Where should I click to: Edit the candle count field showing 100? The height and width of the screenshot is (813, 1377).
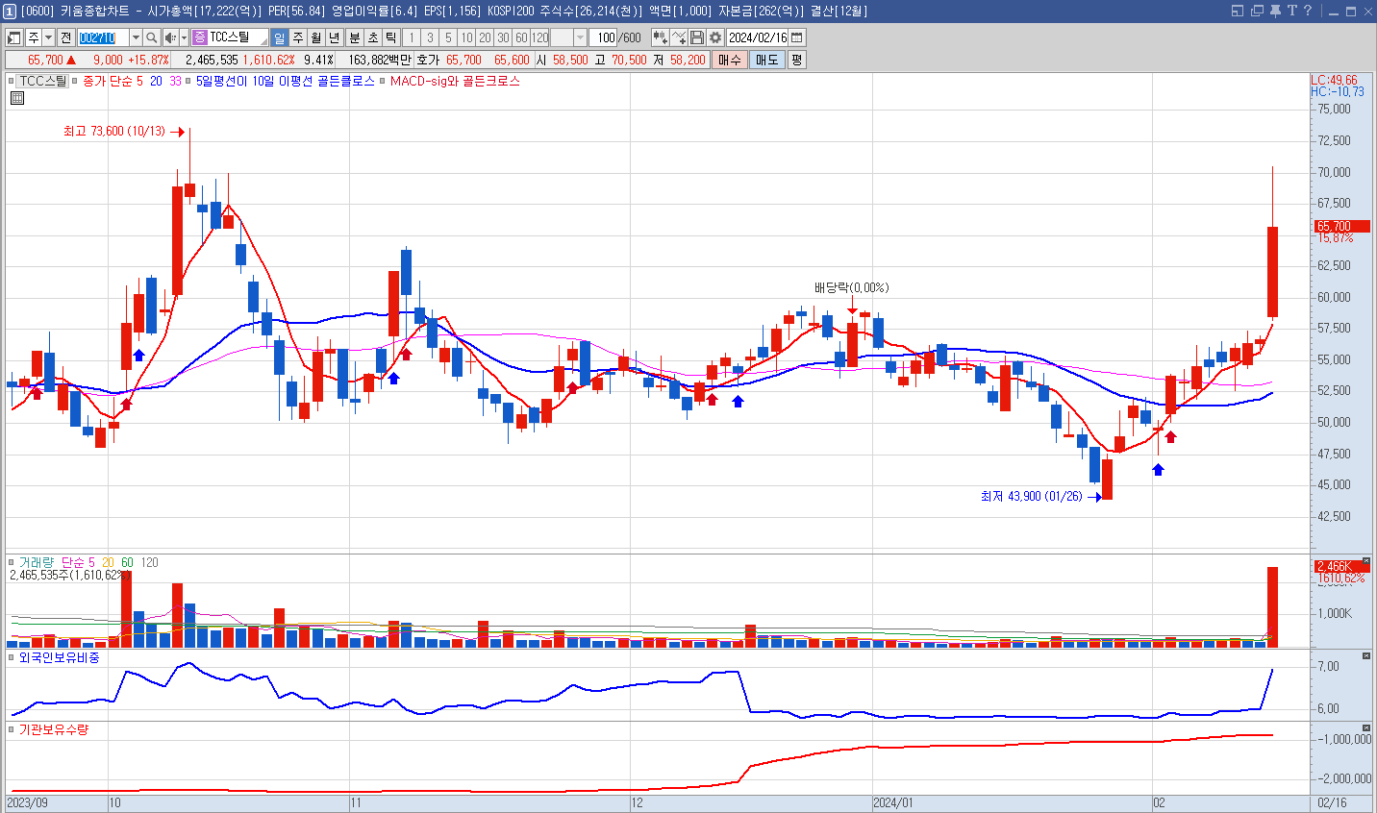603,37
